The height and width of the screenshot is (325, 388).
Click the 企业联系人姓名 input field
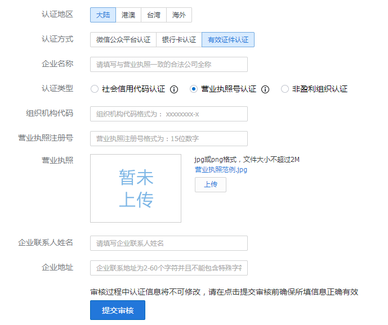(x=169, y=243)
